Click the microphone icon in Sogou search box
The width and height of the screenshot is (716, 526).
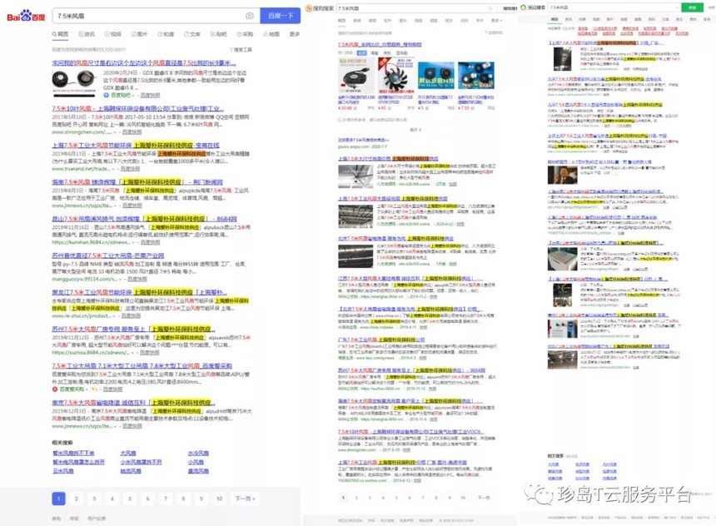tap(491, 8)
